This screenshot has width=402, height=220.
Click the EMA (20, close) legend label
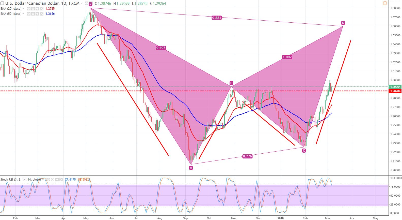[11, 9]
